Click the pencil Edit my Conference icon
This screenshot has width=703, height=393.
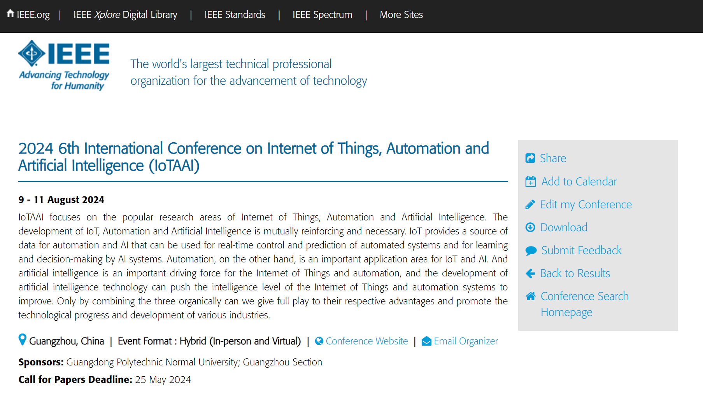point(530,204)
